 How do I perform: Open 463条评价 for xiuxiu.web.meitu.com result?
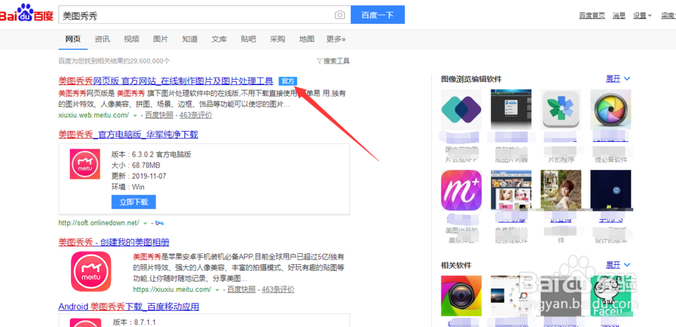[196, 116]
